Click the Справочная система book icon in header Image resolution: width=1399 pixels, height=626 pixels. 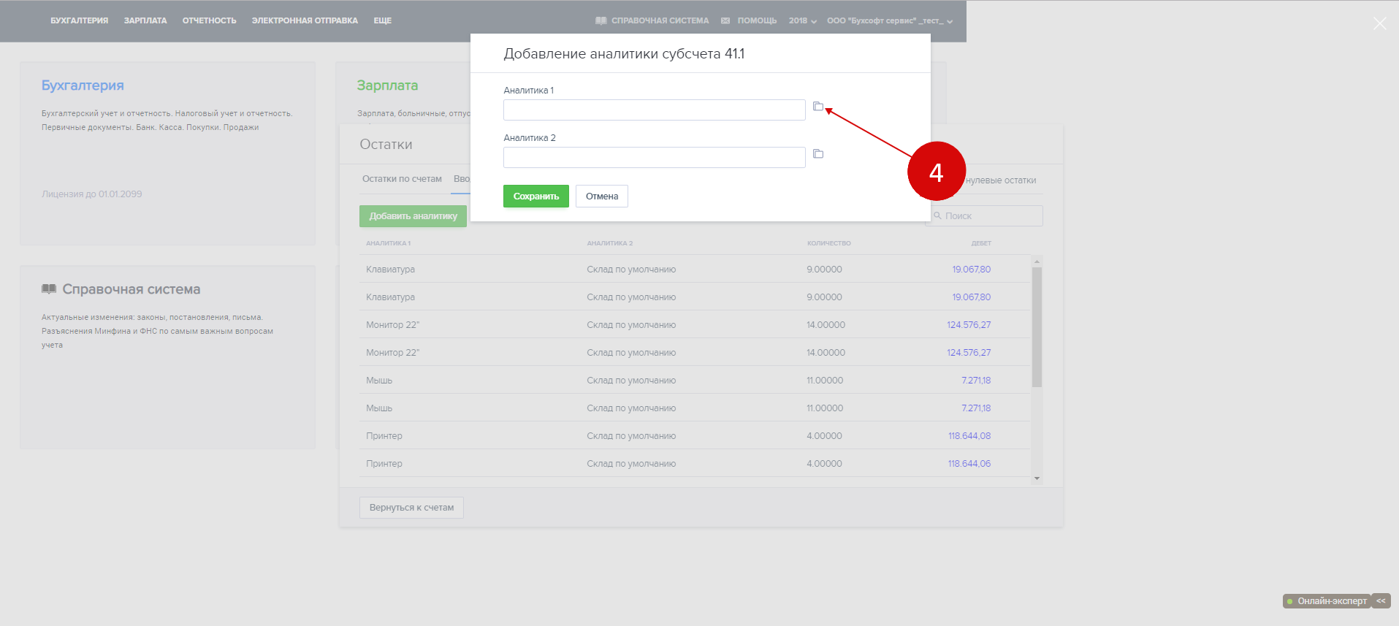click(x=601, y=20)
